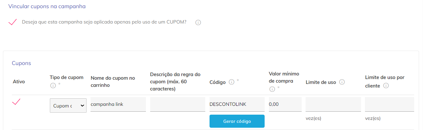423x130 pixels.
Task: Open info tooltip under Tipo de cupom
Action: pos(53,86)
